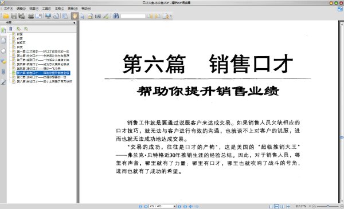The image size is (344, 209).
Task: Click the monitor full-screen icon
Action: pos(48,16)
